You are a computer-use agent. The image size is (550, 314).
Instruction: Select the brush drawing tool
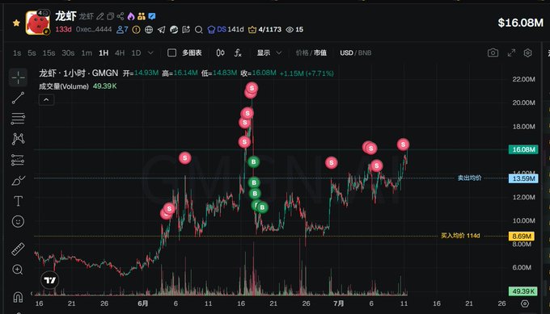(x=18, y=181)
